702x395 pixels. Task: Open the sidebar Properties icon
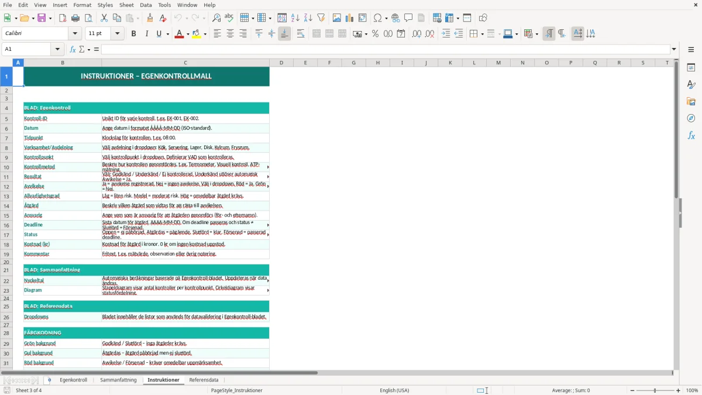(691, 68)
